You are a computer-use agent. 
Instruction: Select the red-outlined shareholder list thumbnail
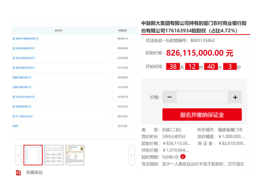[33, 155]
